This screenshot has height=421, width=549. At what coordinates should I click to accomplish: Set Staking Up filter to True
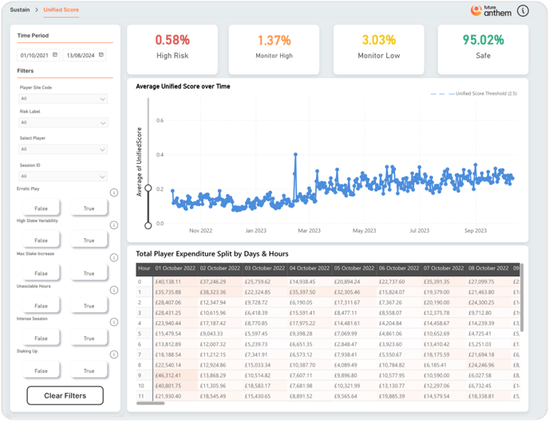[x=89, y=371]
